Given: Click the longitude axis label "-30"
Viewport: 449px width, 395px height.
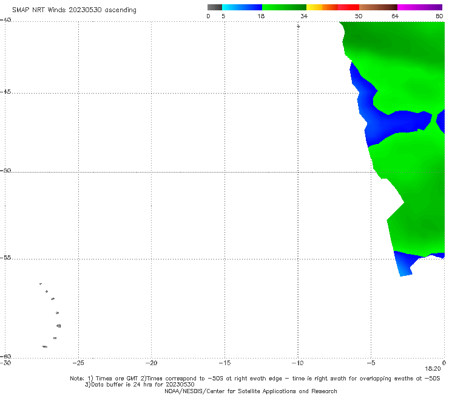Looking at the screenshot, I should click(5, 363).
